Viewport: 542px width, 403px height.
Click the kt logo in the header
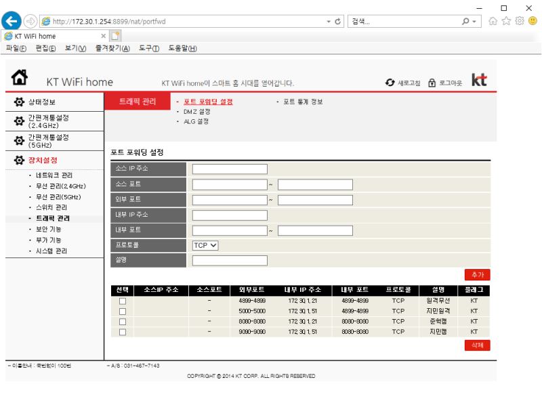(x=480, y=79)
